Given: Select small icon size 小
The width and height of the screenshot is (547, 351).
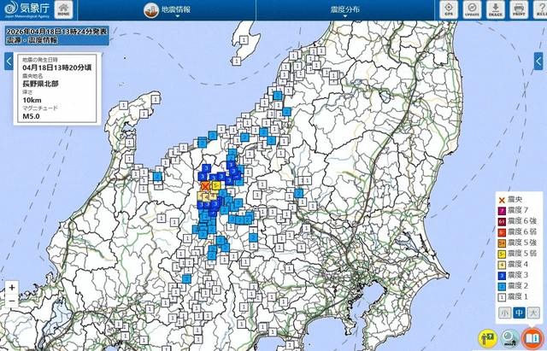Looking at the screenshot, I should click(504, 313).
